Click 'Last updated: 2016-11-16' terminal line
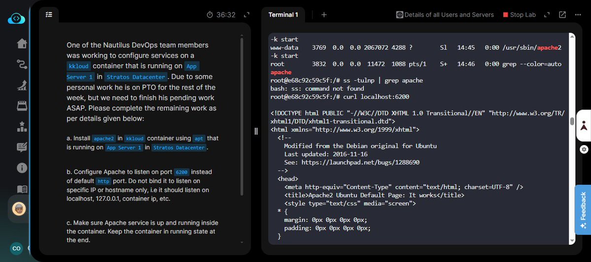The width and height of the screenshot is (591, 262). [326, 154]
